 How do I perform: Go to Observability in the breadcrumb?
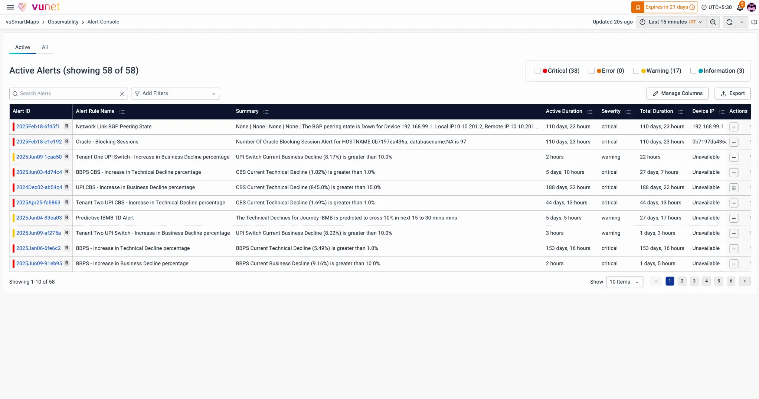63,22
